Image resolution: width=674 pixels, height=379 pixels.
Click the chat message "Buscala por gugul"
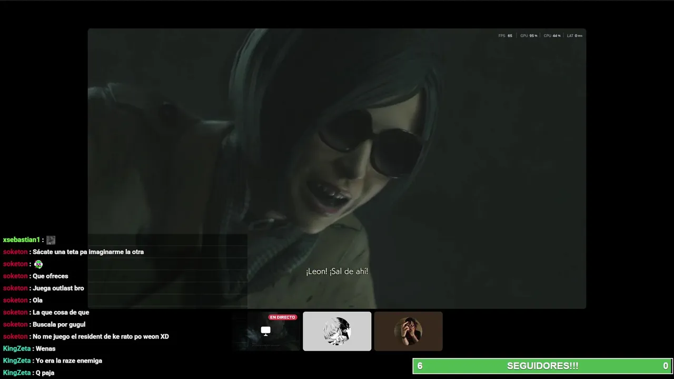click(x=59, y=325)
